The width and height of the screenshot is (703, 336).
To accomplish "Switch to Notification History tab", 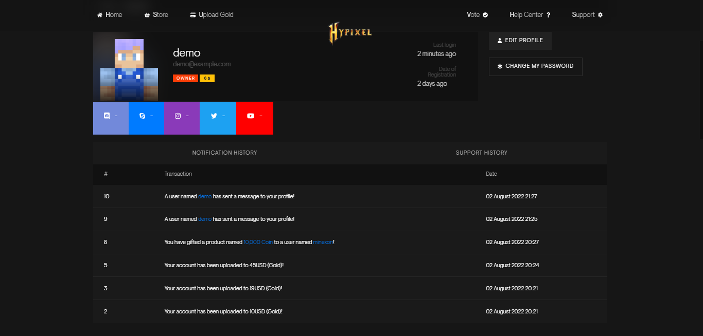I will (x=224, y=153).
